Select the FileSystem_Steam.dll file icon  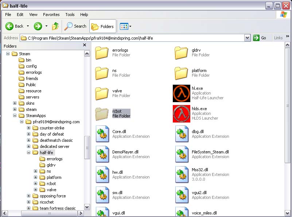point(182,154)
